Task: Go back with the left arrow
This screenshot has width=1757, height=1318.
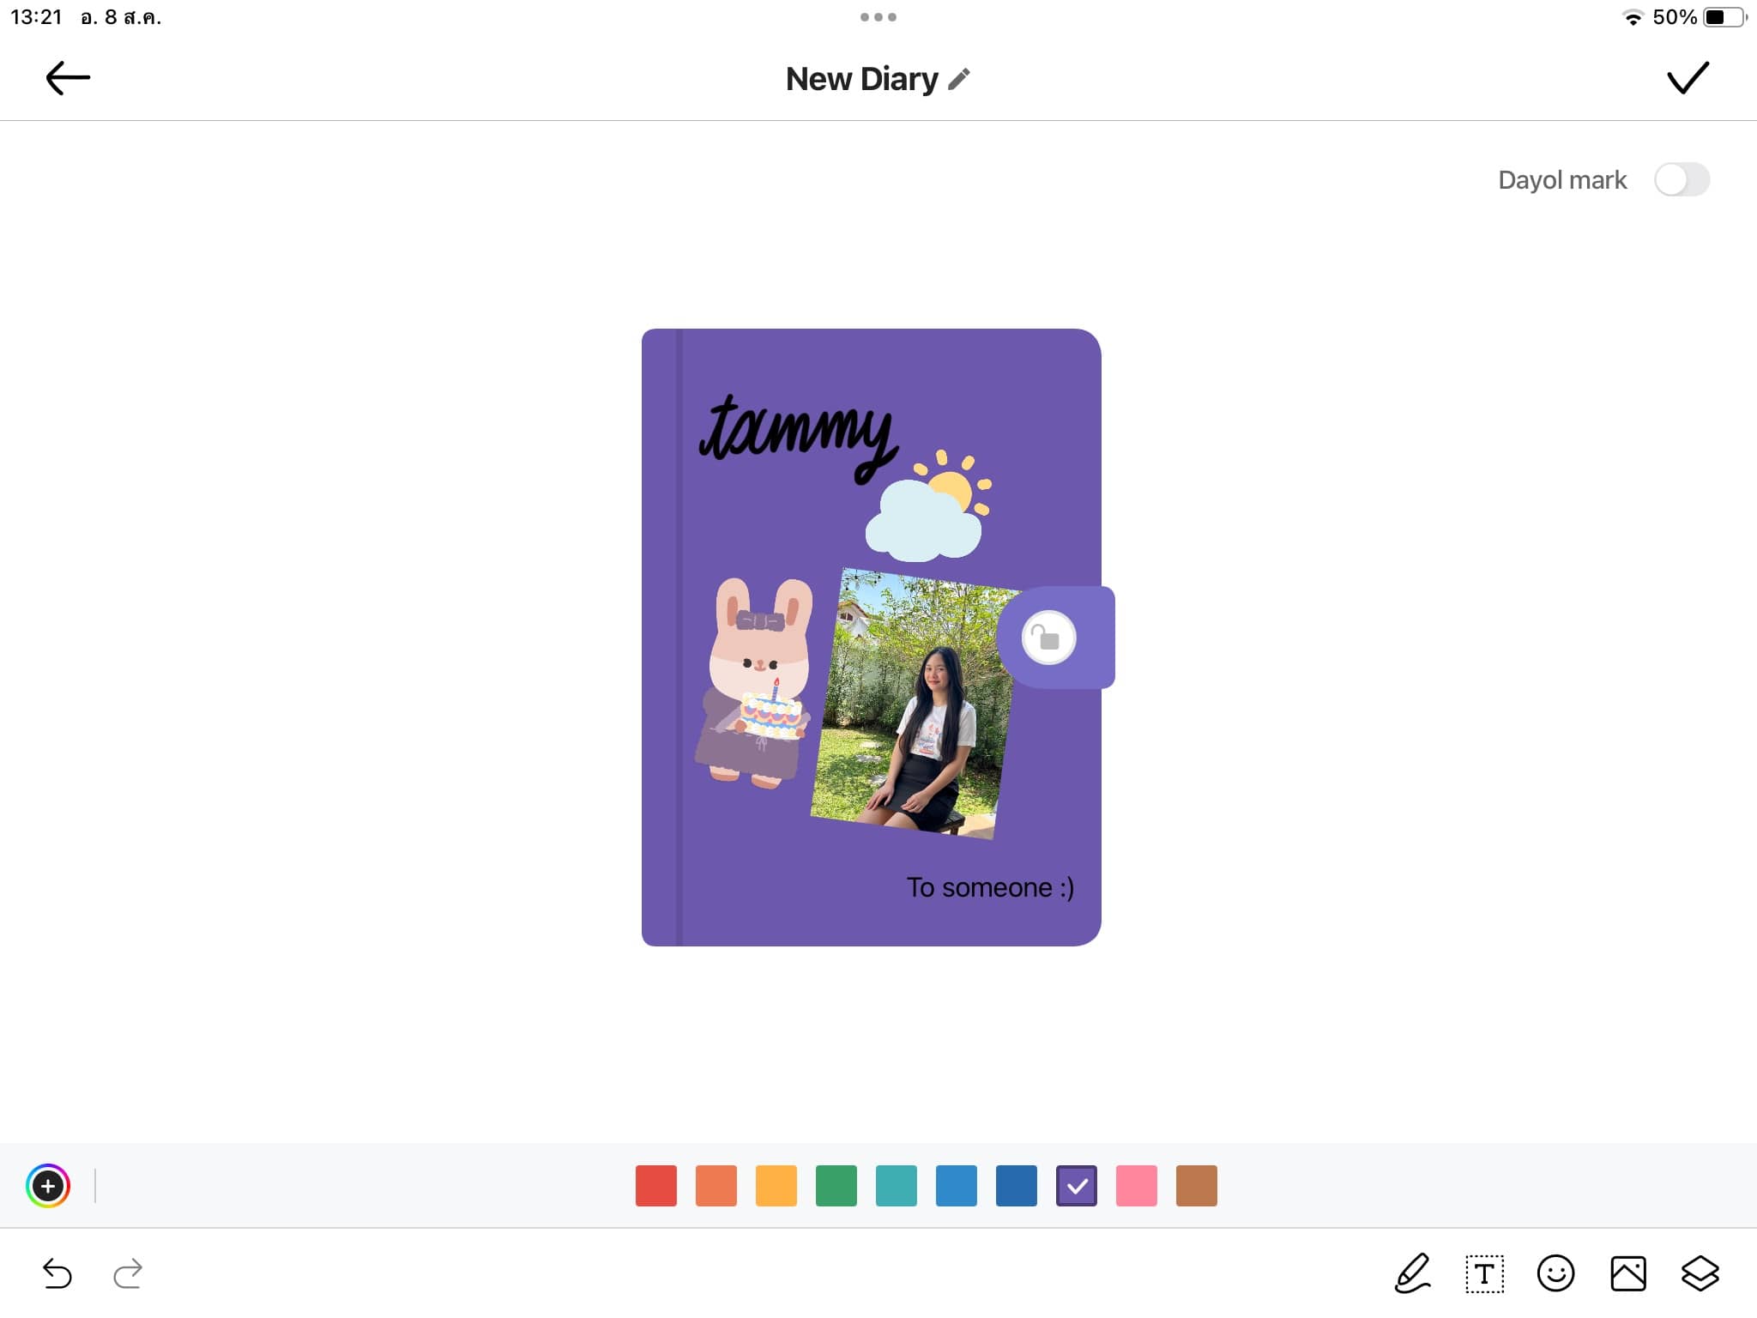Action: click(x=68, y=78)
